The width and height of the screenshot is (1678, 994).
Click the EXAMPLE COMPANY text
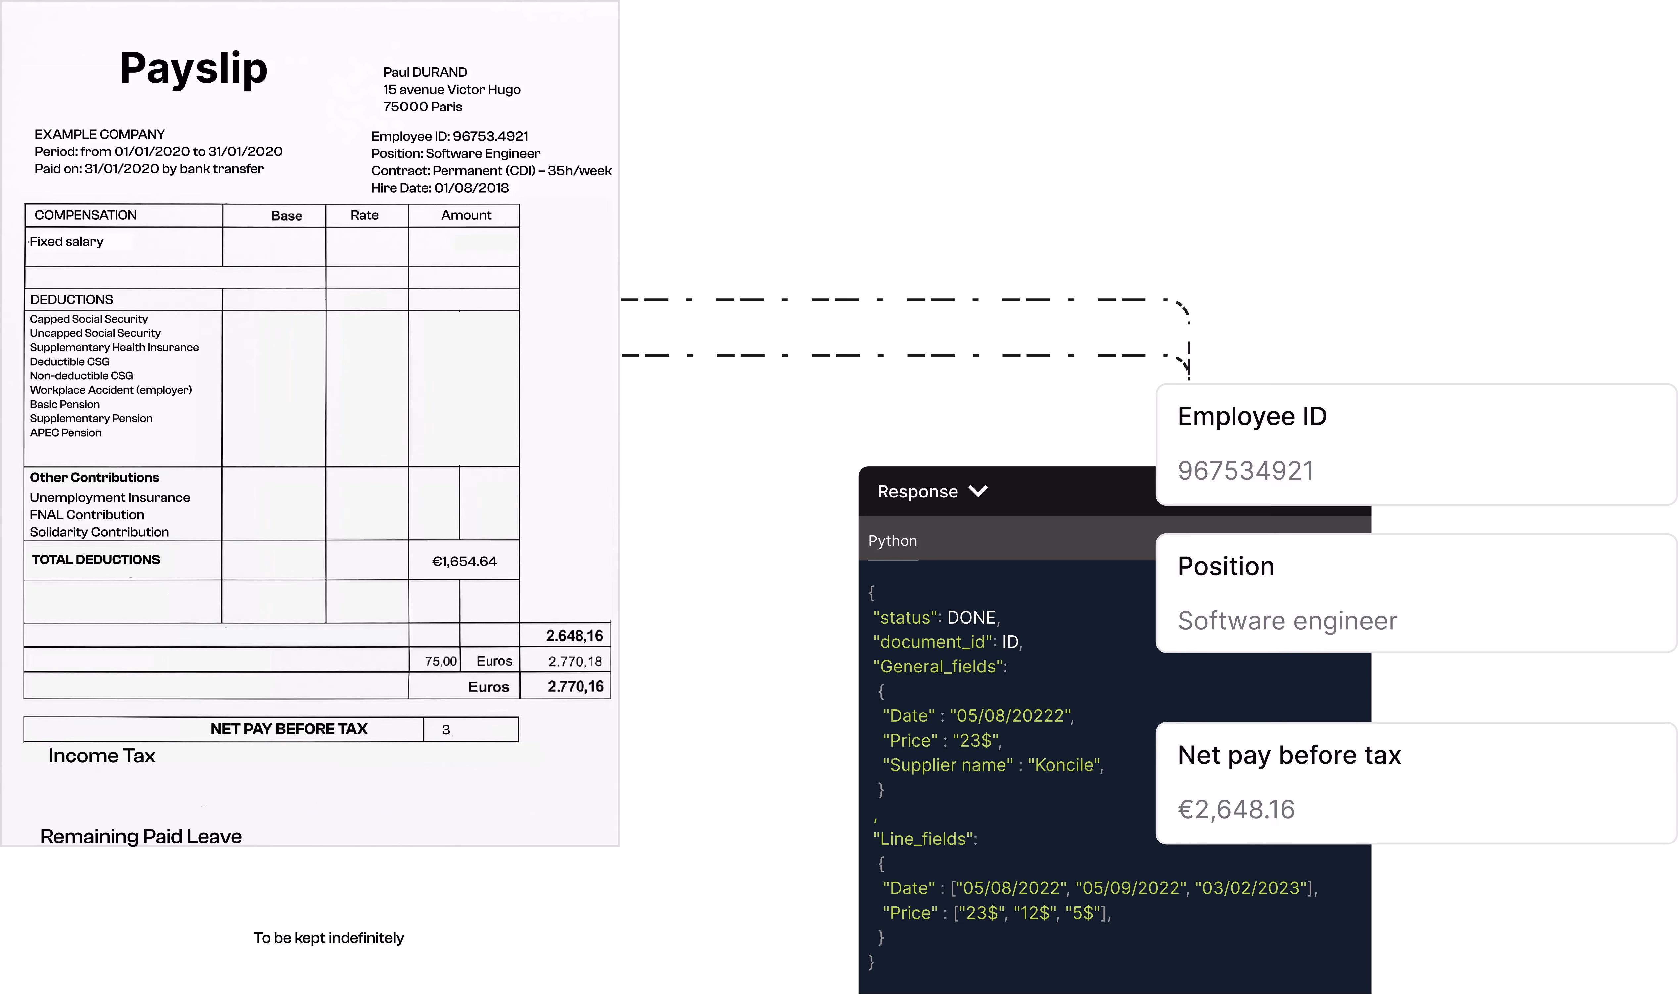(100, 134)
